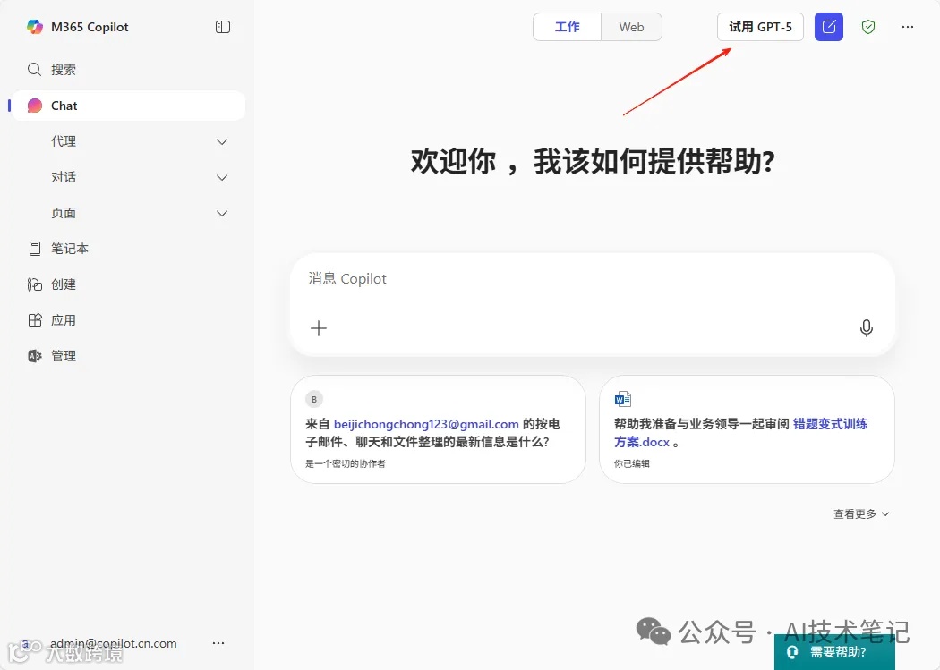The image size is (940, 670).
Task: Activate the microphone voice input icon
Action: pyautogui.click(x=867, y=328)
